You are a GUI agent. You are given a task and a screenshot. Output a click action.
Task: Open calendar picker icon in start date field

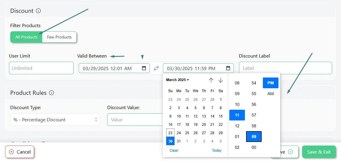(144, 68)
